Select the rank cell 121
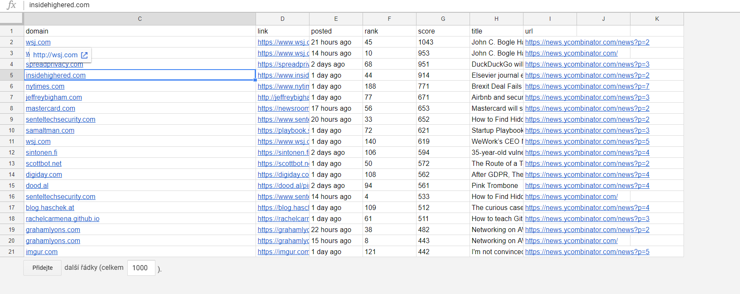Viewport: 740px width, 294px height. pos(389,252)
